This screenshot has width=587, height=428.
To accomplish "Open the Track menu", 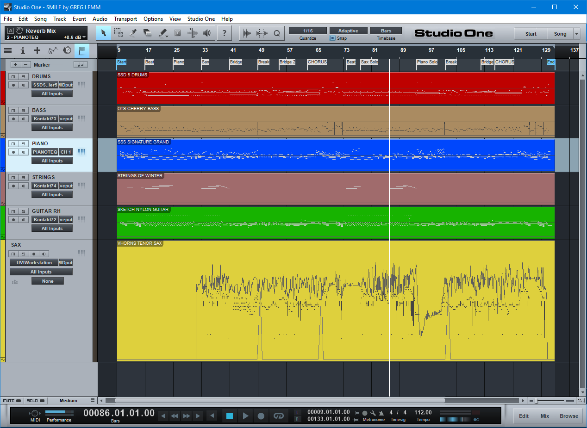I will point(60,19).
